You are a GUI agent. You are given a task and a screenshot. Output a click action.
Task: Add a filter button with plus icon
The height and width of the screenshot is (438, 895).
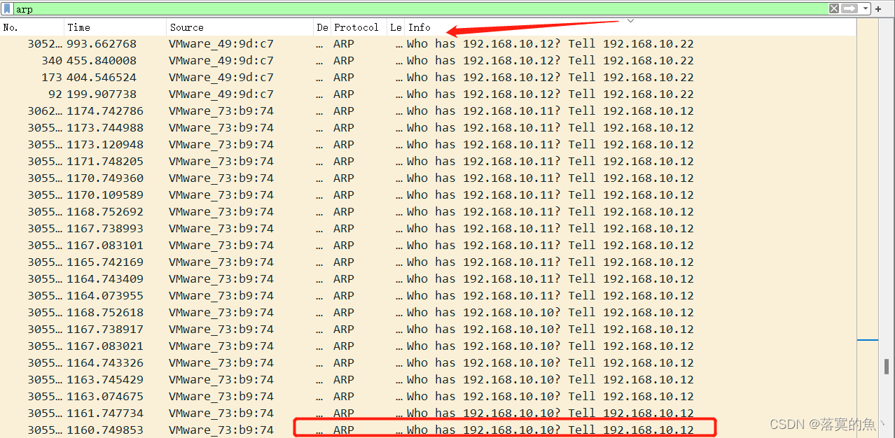878,9
